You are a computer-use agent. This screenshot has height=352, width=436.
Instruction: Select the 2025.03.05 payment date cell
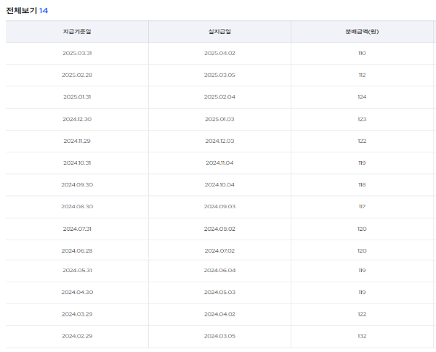(x=219, y=75)
